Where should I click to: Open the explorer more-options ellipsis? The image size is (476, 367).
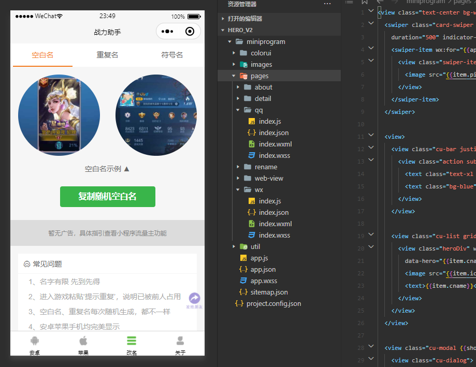[327, 4]
